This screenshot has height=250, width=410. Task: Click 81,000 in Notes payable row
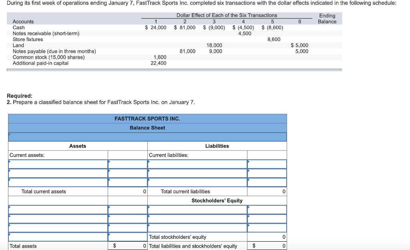tap(187, 52)
